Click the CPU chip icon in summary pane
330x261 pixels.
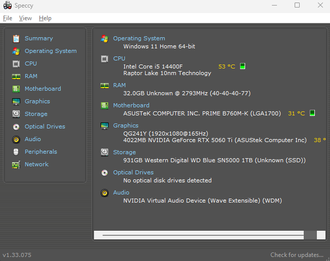click(105, 59)
